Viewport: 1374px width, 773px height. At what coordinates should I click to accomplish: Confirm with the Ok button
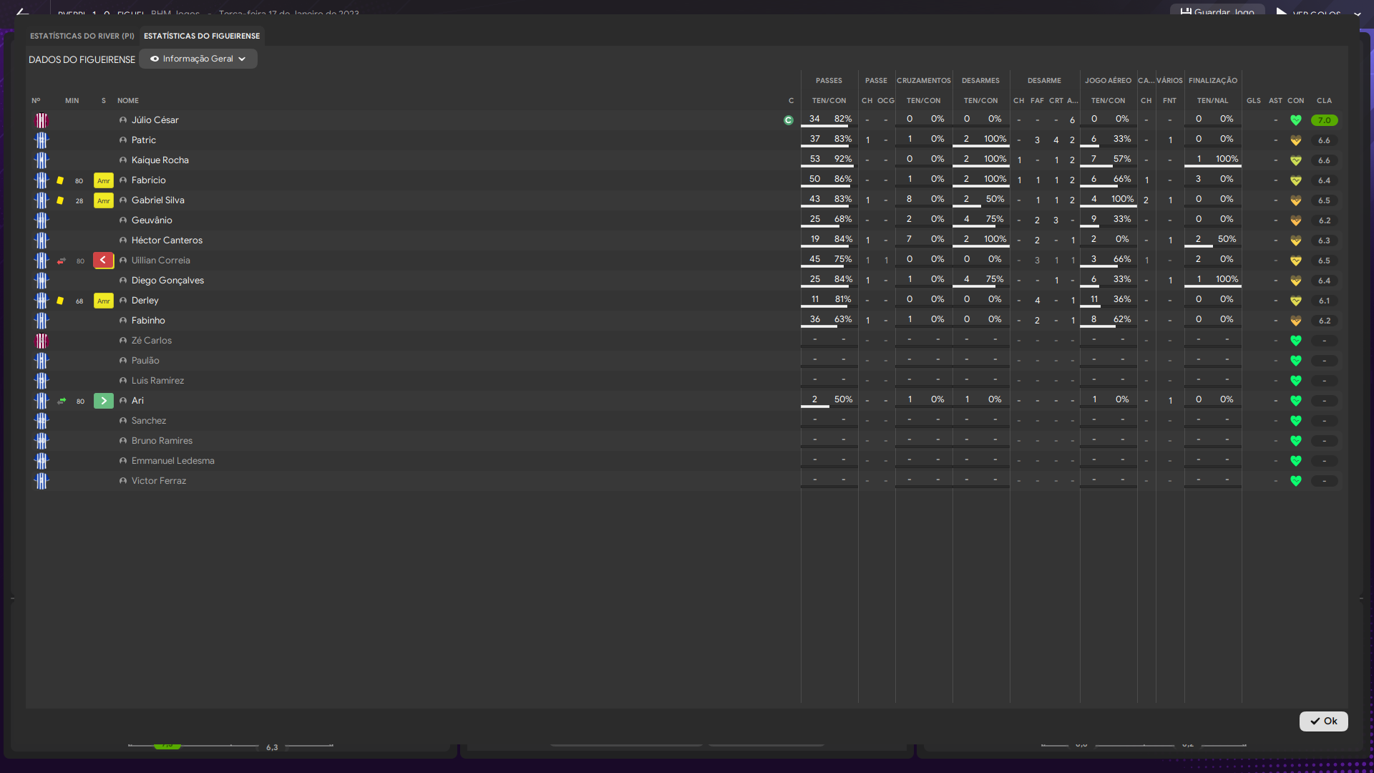coord(1323,721)
